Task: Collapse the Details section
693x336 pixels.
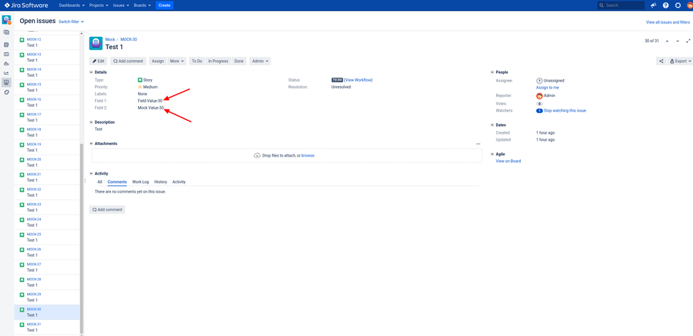Action: pos(92,72)
